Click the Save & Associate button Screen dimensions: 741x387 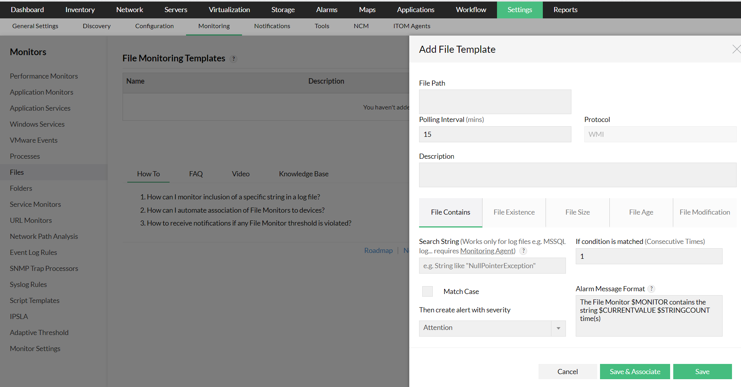[634, 371]
